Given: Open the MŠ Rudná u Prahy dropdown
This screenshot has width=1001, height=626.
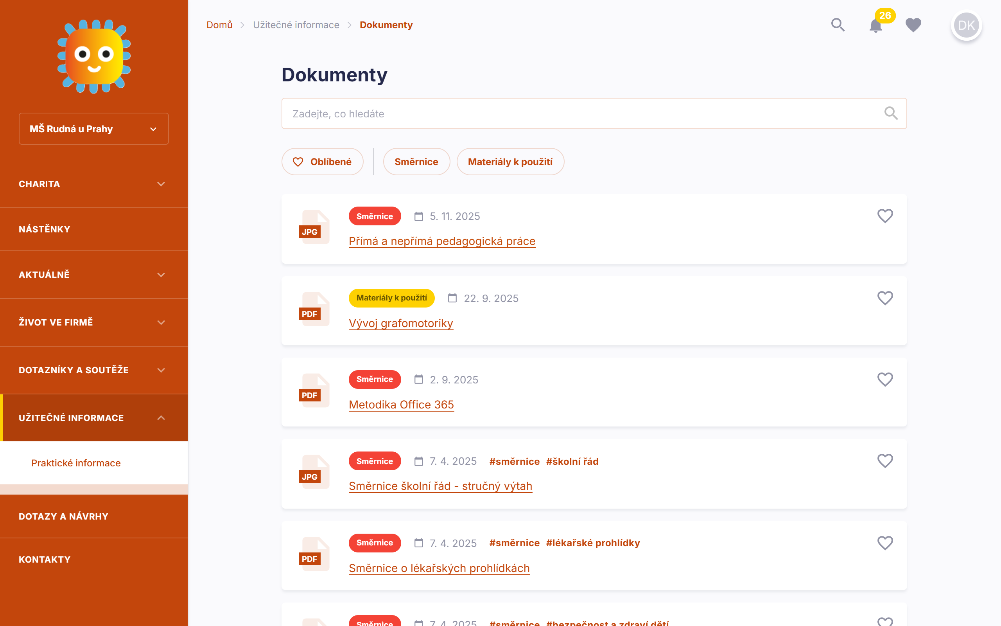Looking at the screenshot, I should pos(93,129).
